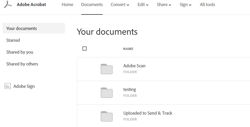Image resolution: width=250 pixels, height=127 pixels.
Task: Click the testing folder icon
Action: pyautogui.click(x=107, y=93)
